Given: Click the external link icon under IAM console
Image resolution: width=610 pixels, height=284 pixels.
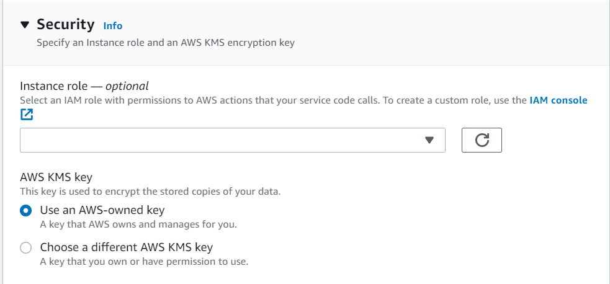Looking at the screenshot, I should 27,114.
